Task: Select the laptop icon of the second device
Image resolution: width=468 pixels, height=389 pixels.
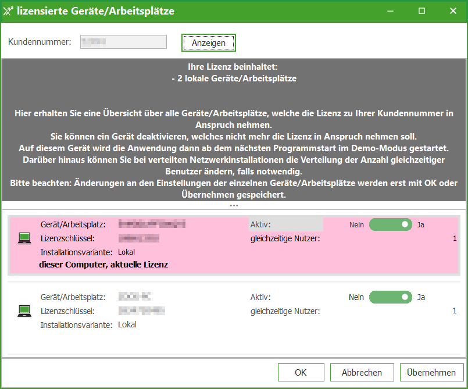Action: click(24, 311)
